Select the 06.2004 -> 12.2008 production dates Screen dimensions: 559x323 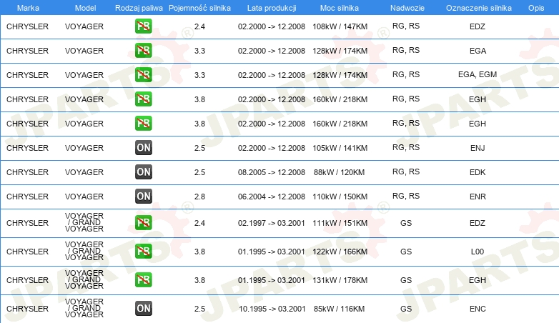tap(272, 197)
